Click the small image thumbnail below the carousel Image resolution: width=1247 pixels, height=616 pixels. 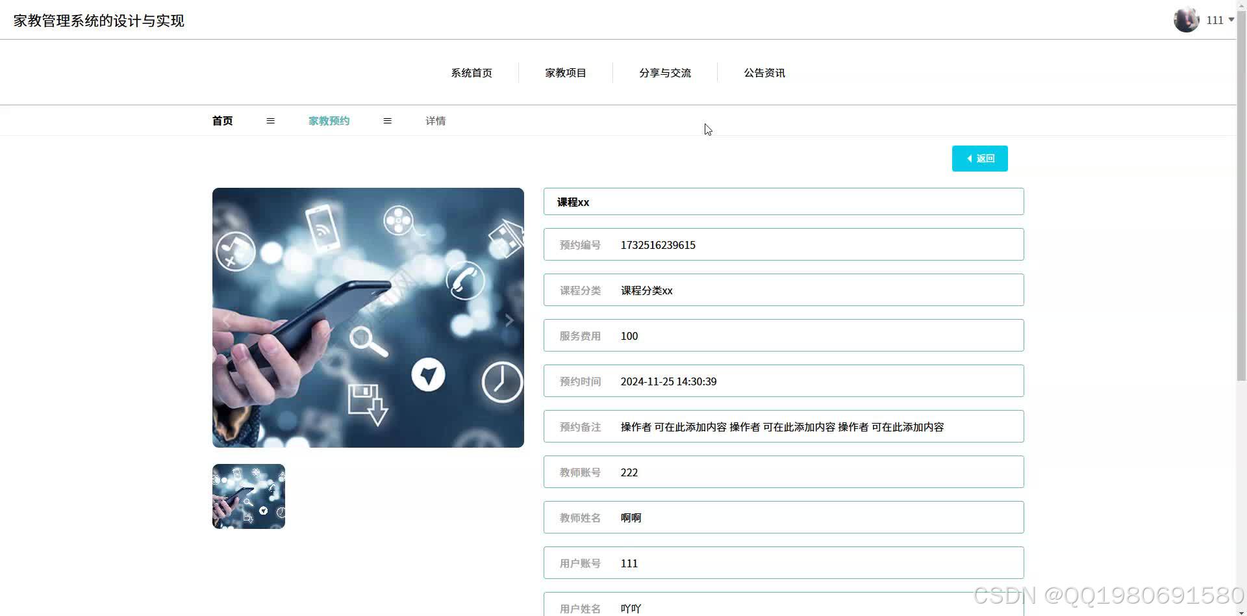248,496
